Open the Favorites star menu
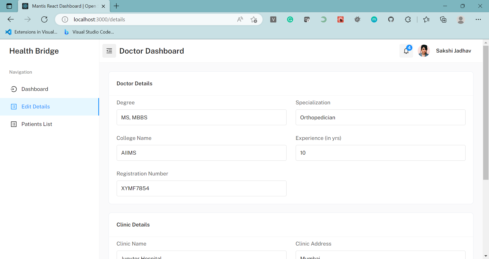 click(x=427, y=19)
